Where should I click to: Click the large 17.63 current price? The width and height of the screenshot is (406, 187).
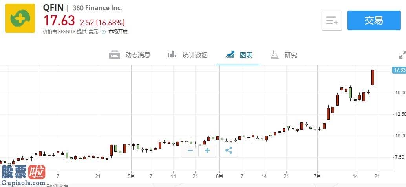pyautogui.click(x=59, y=21)
